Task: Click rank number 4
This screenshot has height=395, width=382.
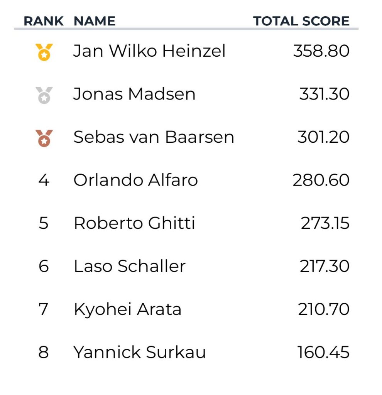Action: click(44, 180)
